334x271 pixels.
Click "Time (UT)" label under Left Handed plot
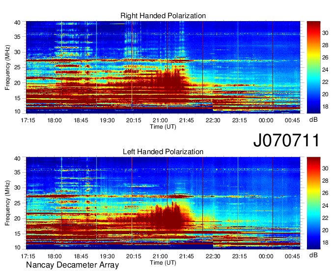[163, 263]
